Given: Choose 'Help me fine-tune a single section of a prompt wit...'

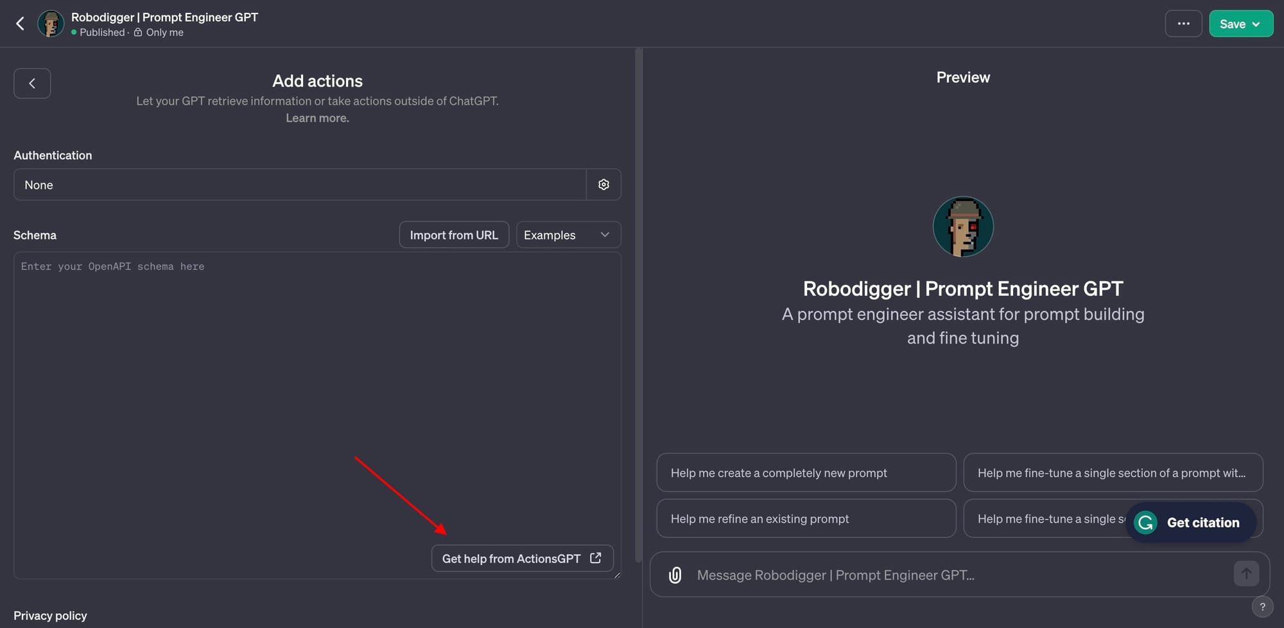Looking at the screenshot, I should [x=1113, y=473].
